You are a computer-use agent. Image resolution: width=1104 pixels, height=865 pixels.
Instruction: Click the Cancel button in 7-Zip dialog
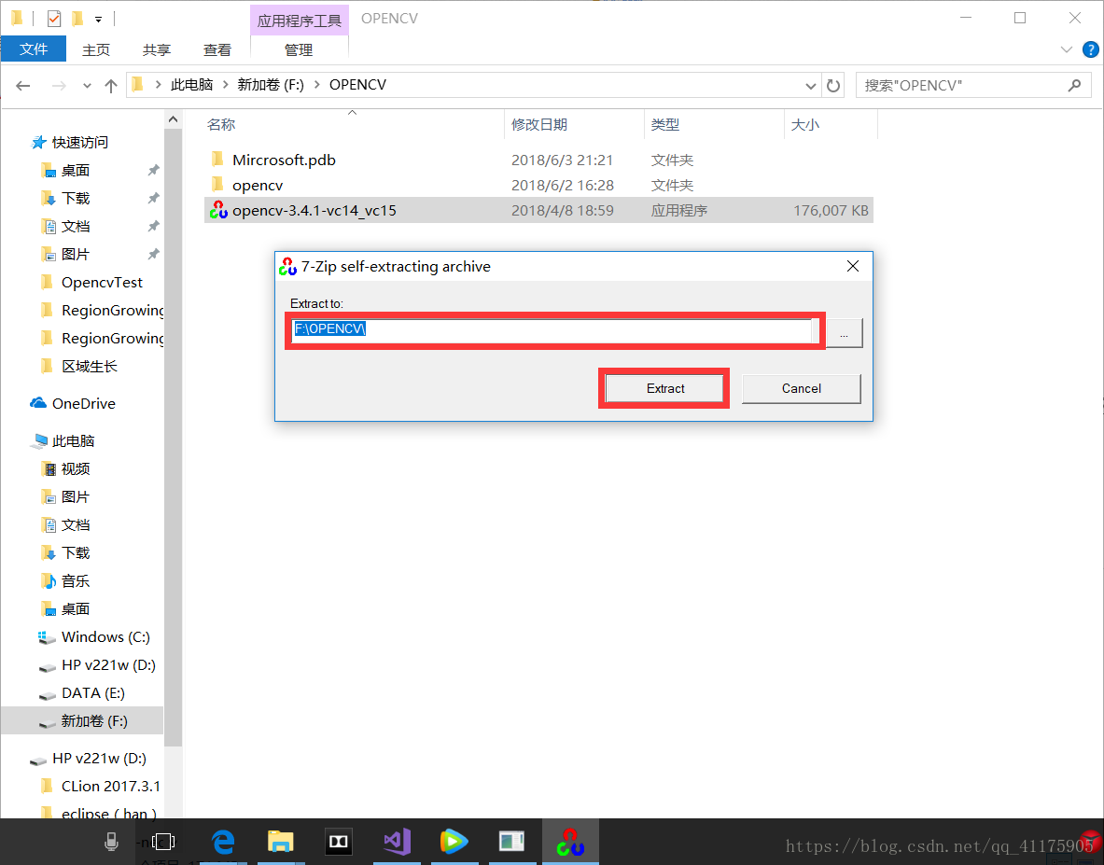coord(802,388)
